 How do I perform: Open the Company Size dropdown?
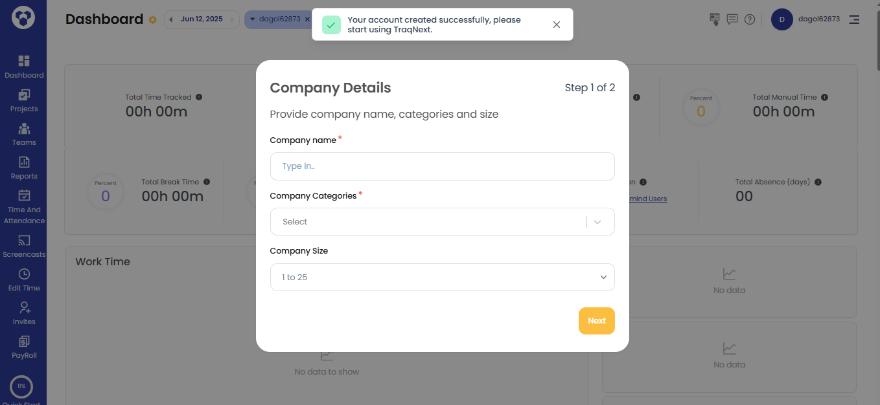point(443,277)
